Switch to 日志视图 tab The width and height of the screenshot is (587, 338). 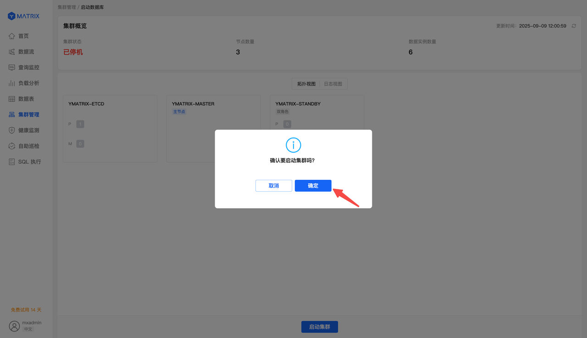333,84
